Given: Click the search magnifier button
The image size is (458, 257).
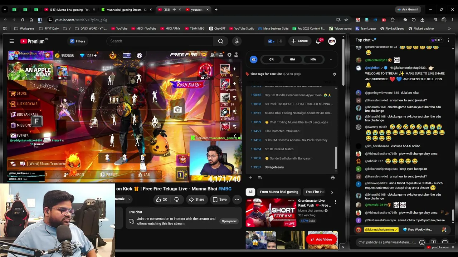Looking at the screenshot, I should [x=220, y=41].
